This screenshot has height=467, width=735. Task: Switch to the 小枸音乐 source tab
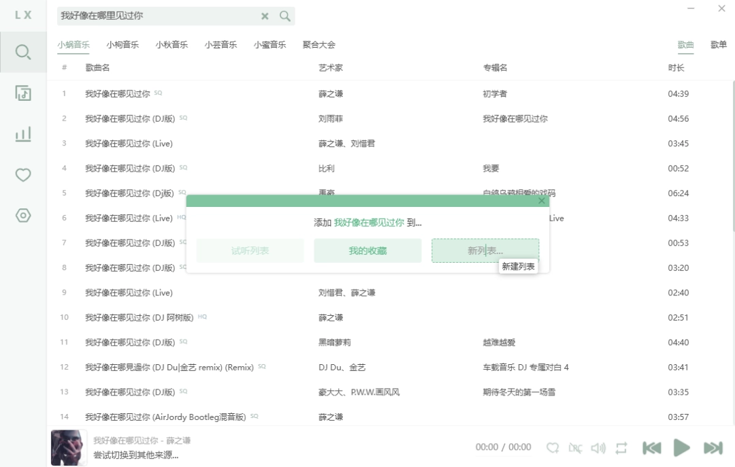pos(122,43)
